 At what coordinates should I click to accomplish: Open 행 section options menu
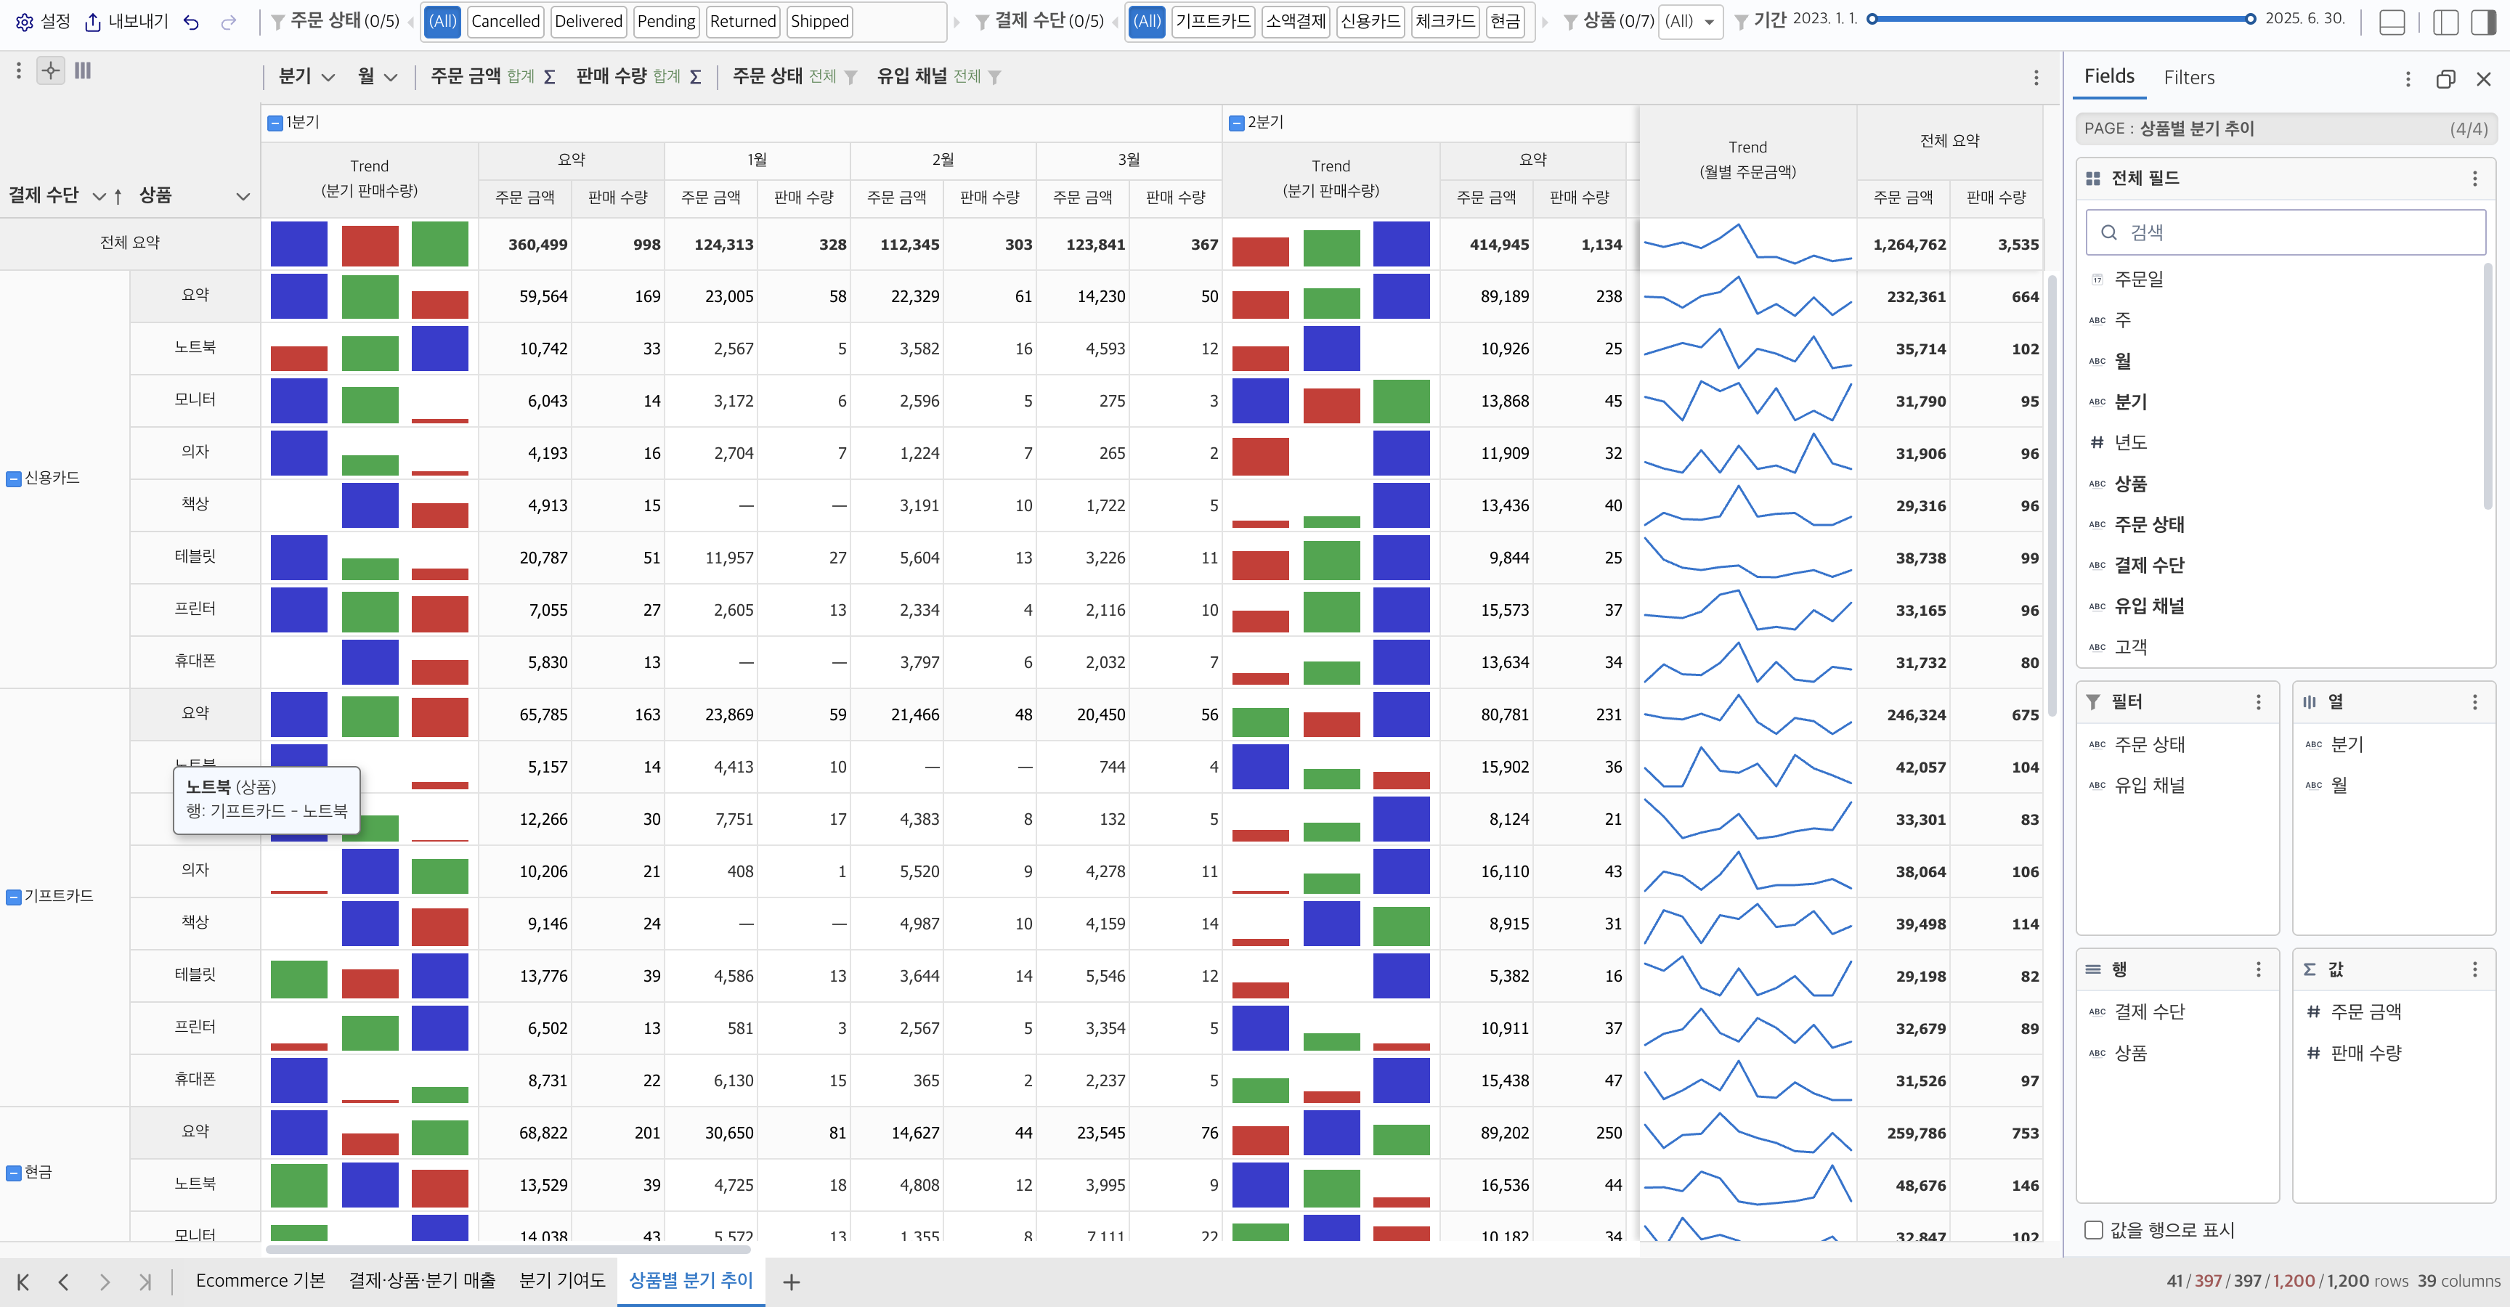[2259, 969]
